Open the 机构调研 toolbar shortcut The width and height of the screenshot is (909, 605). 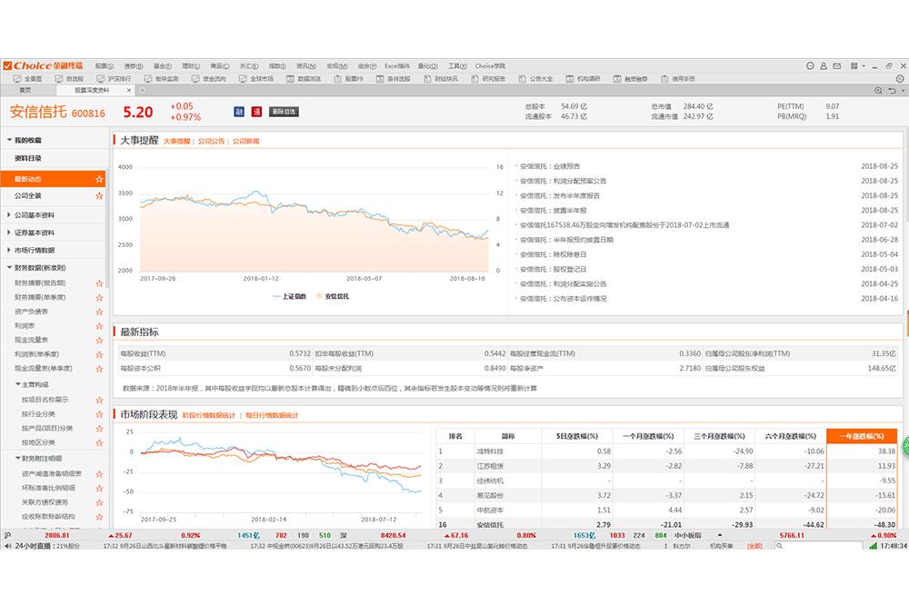click(x=584, y=78)
